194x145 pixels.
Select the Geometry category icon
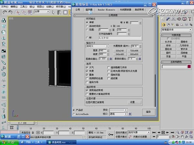[164, 24]
